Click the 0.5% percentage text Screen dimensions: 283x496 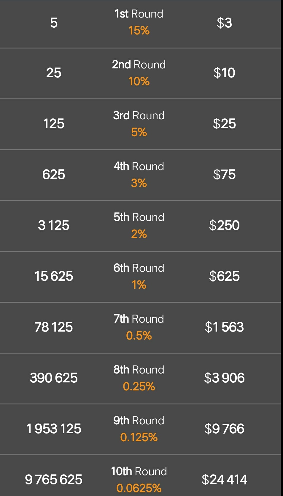pyautogui.click(x=139, y=335)
